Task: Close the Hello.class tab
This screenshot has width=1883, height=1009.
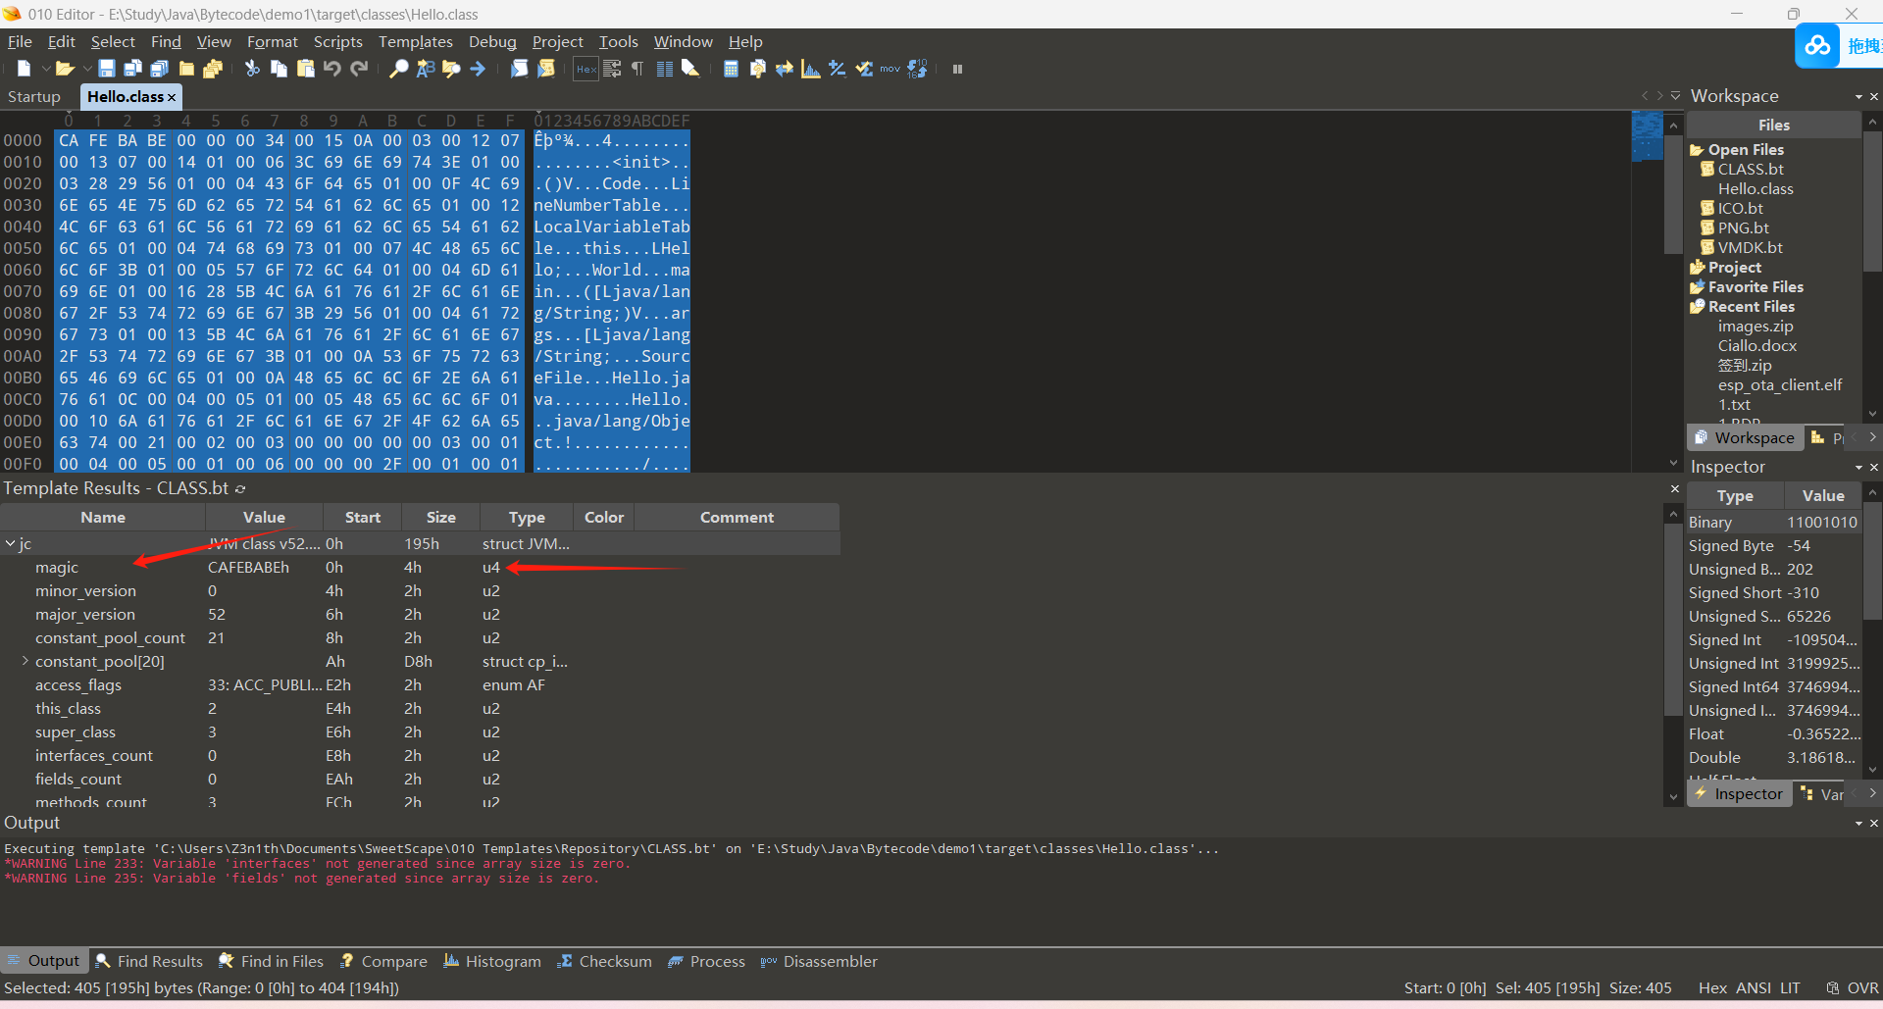Action: pos(172,97)
